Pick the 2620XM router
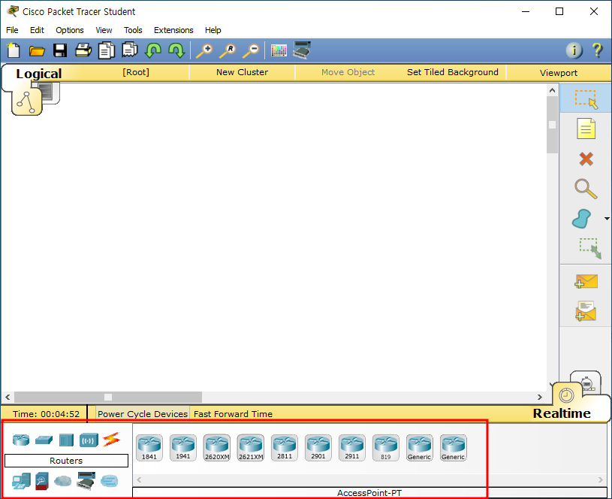Image resolution: width=612 pixels, height=499 pixels. pos(217,448)
